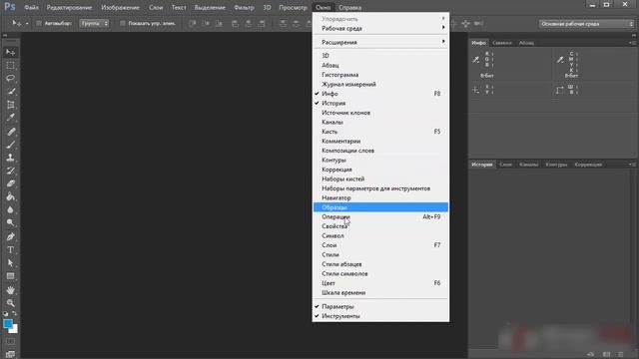The width and height of the screenshot is (639, 359).
Task: Expand the 'Рабочая среда' submenu
Action: pos(380,28)
